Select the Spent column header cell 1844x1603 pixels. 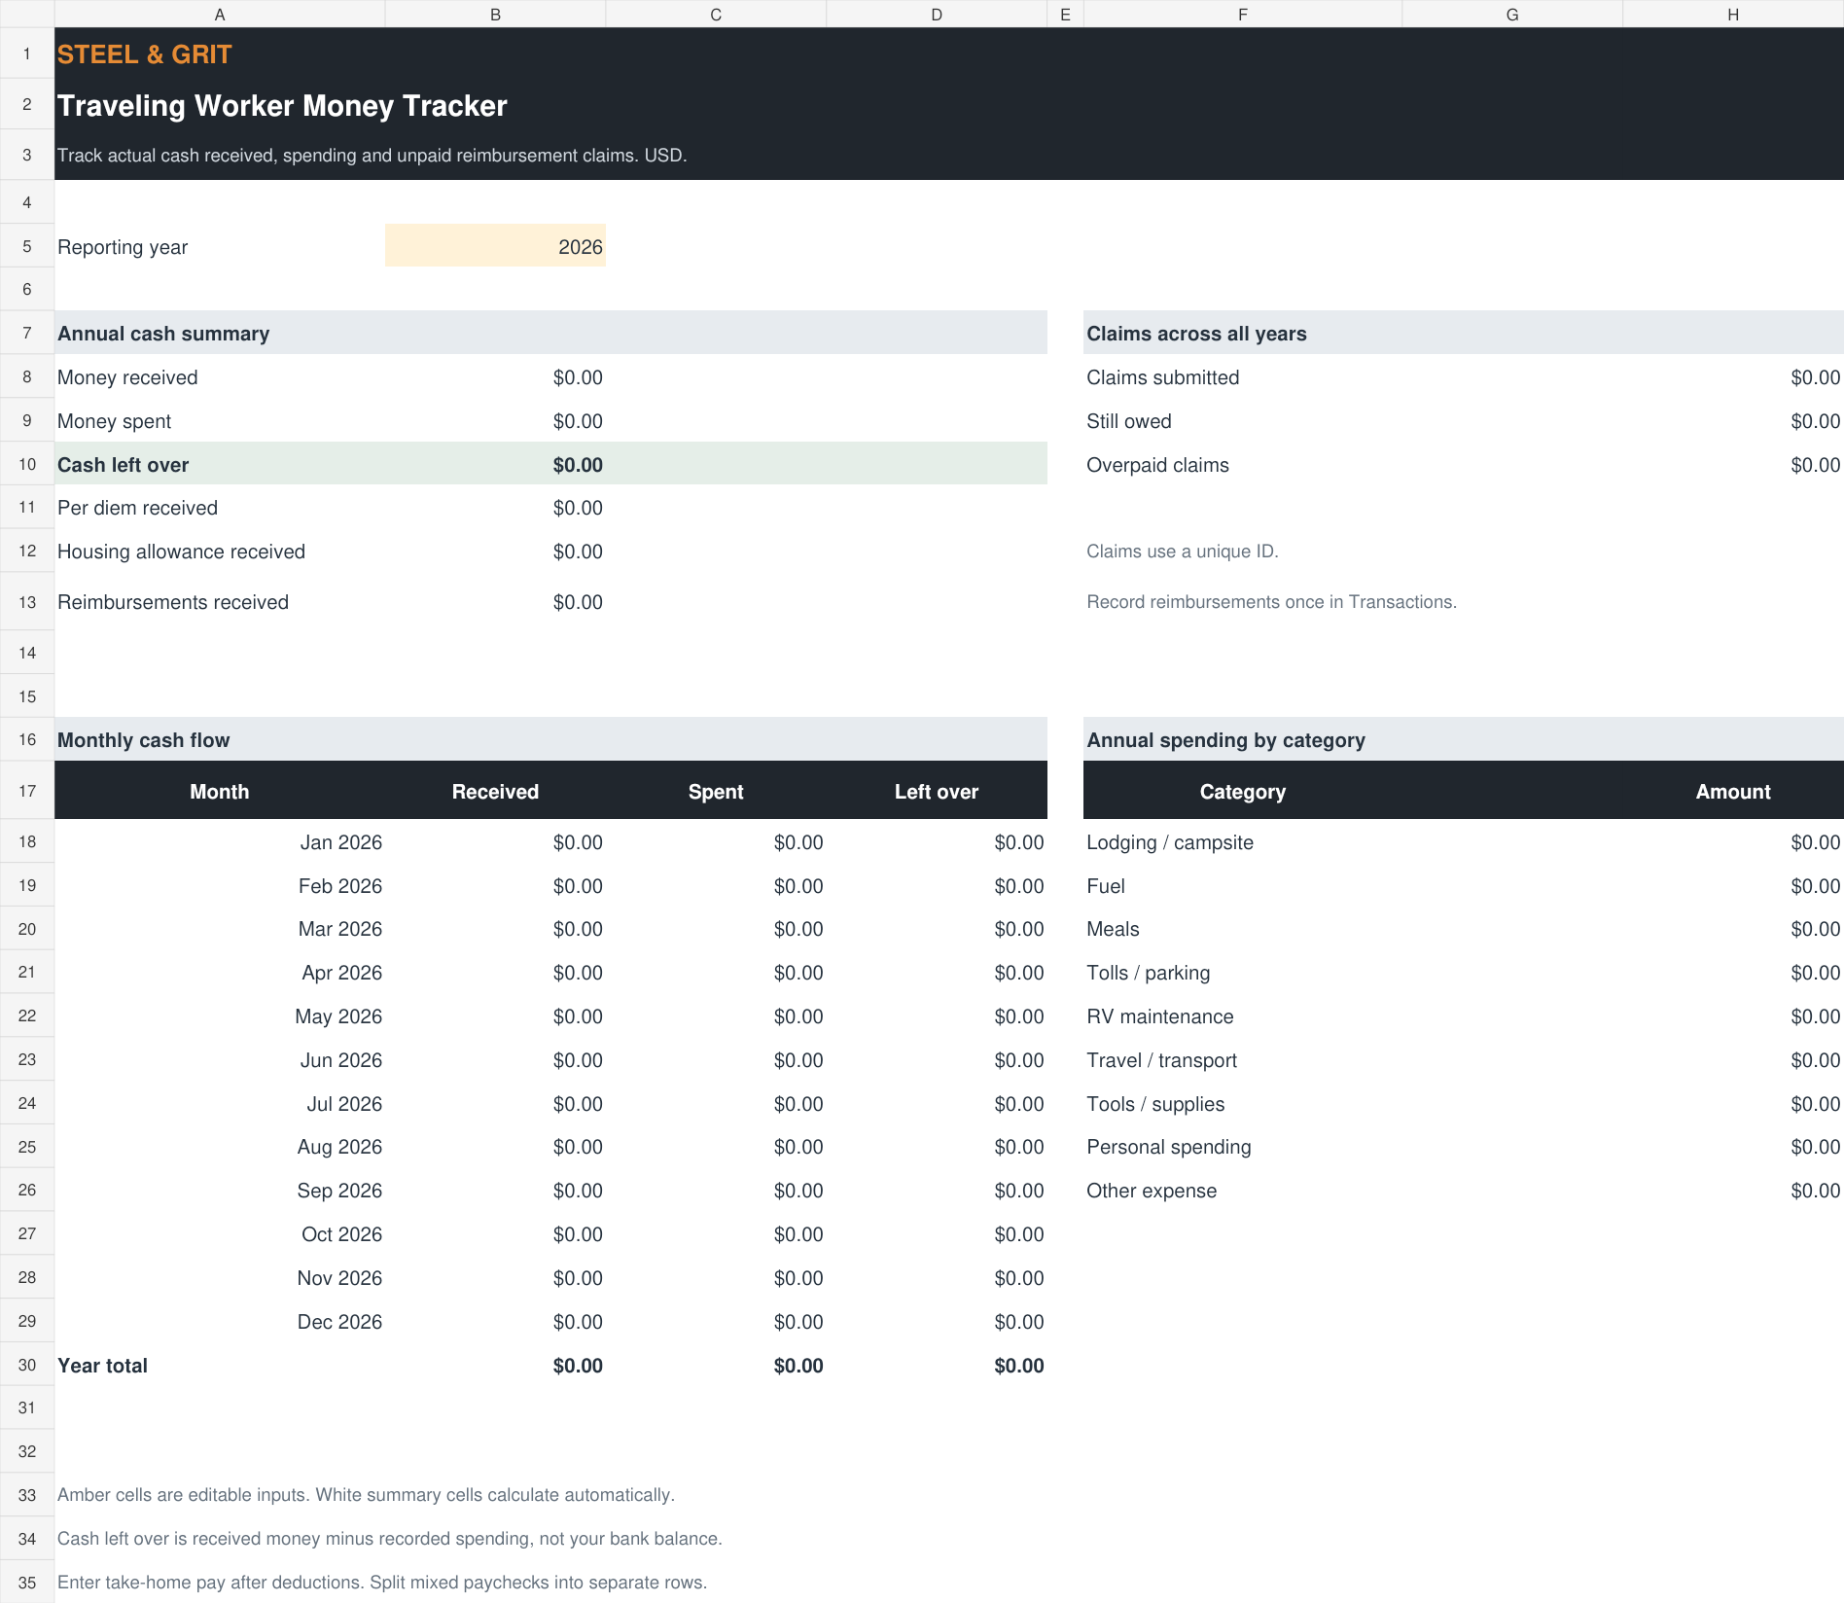pyautogui.click(x=716, y=791)
